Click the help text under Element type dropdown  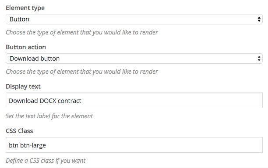point(82,32)
